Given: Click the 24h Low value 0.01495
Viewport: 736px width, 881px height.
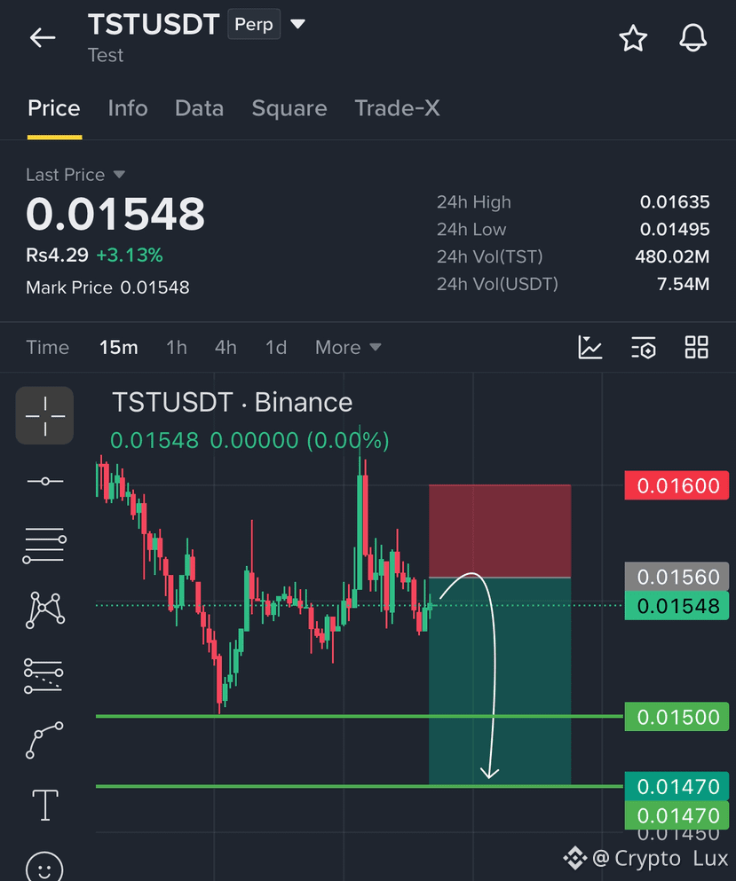Looking at the screenshot, I should pos(675,229).
